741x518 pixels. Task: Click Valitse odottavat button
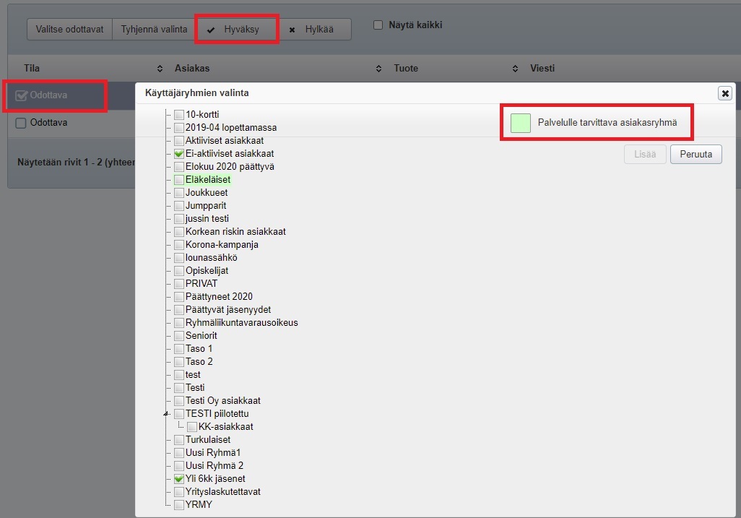(69, 30)
